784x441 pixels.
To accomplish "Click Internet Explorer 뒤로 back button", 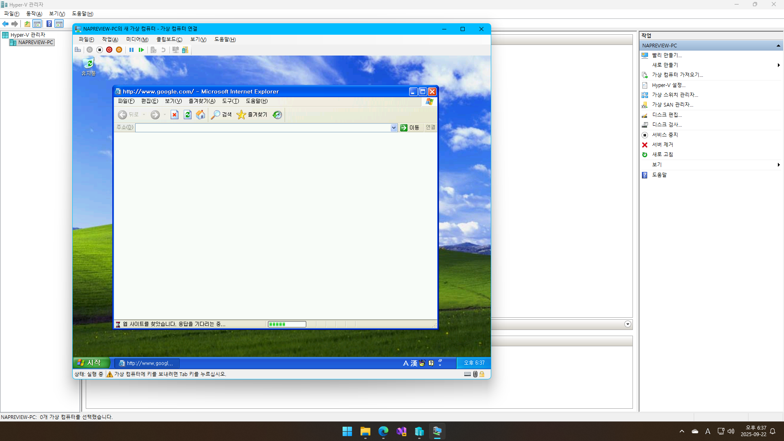I will 129,115.
